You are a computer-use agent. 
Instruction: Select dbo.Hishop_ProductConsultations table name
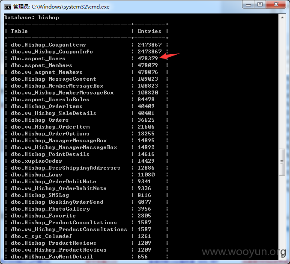(x=64, y=223)
